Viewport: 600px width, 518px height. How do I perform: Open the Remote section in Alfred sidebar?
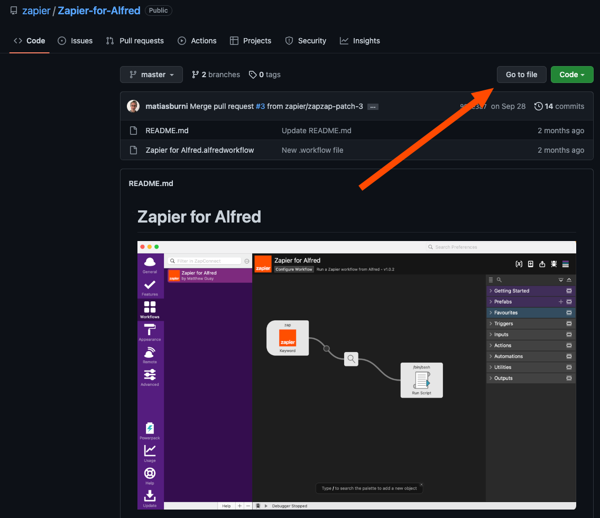[150, 355]
